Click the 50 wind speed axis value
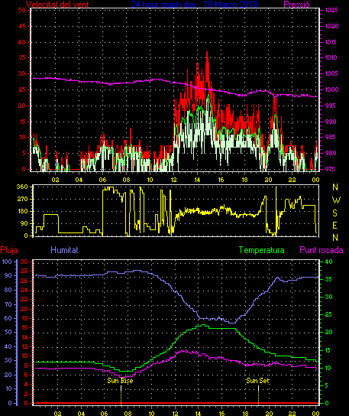Screen dimensions: 349x416 (22, 11)
